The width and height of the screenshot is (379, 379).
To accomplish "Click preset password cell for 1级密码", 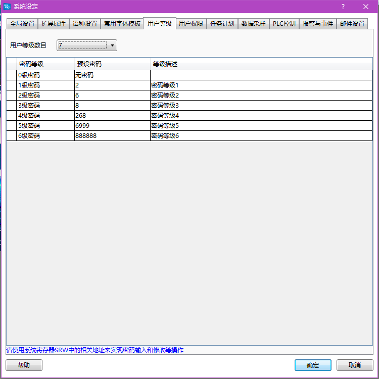I will pos(112,85).
